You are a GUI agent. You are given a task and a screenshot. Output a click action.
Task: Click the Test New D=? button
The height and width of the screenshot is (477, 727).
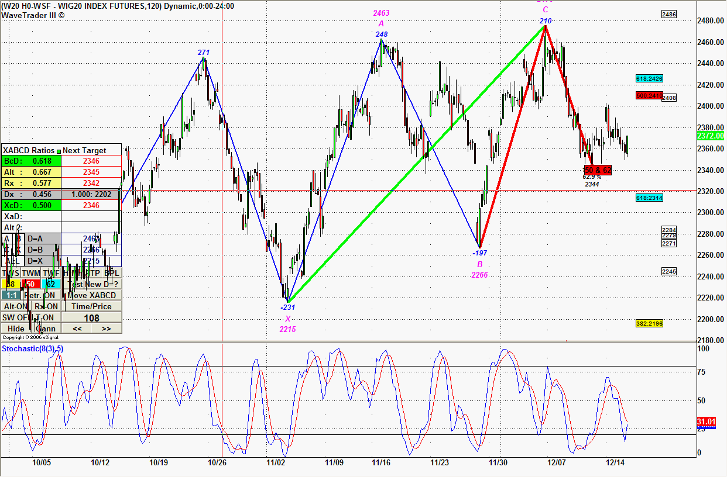92,284
